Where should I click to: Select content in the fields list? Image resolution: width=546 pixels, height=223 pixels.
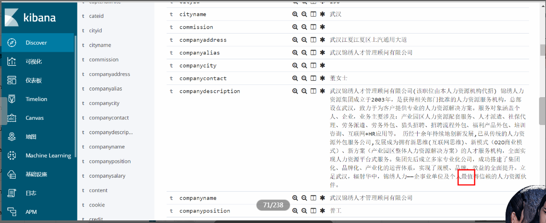[x=98, y=190]
